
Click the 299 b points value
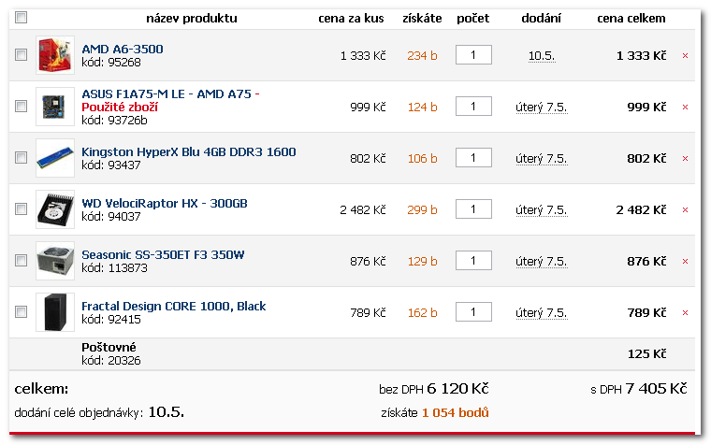tap(422, 209)
